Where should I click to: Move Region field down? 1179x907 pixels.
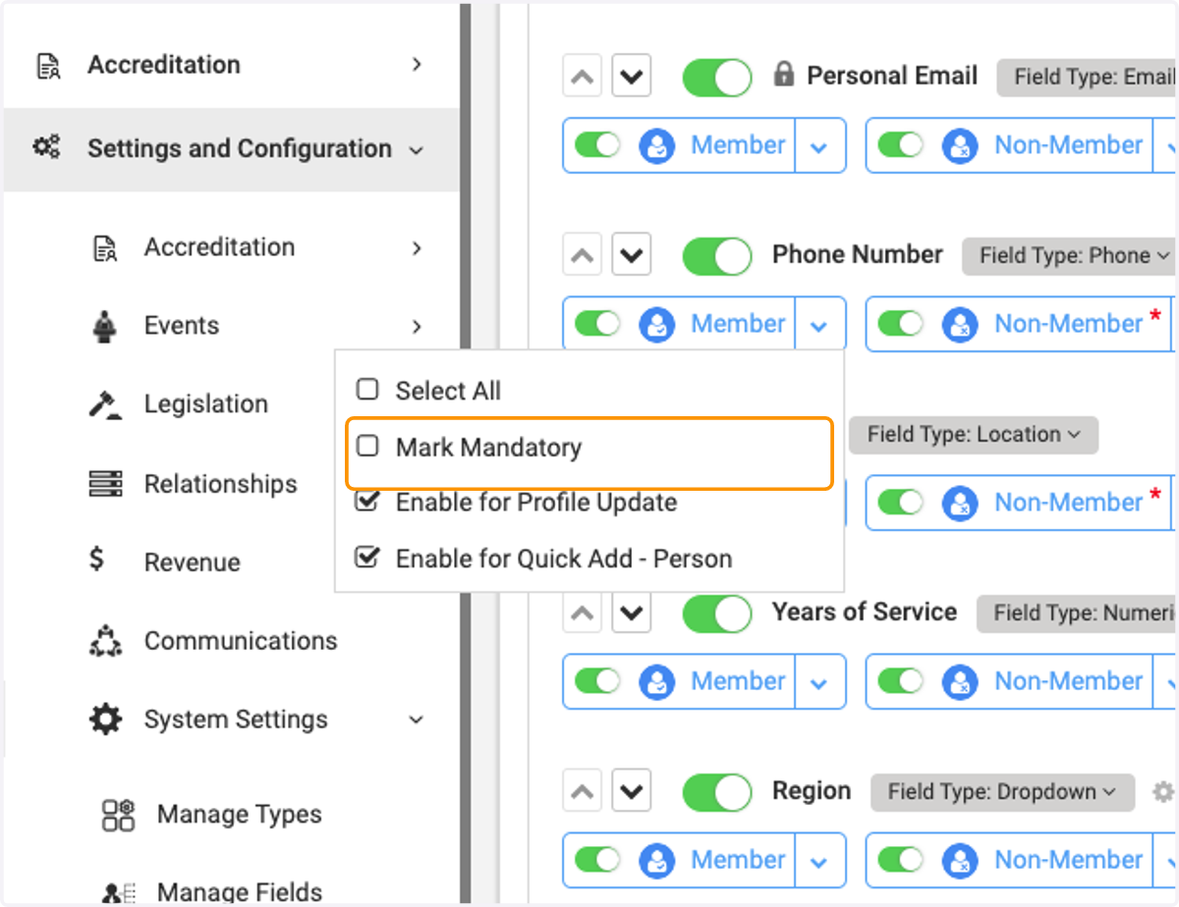point(632,791)
